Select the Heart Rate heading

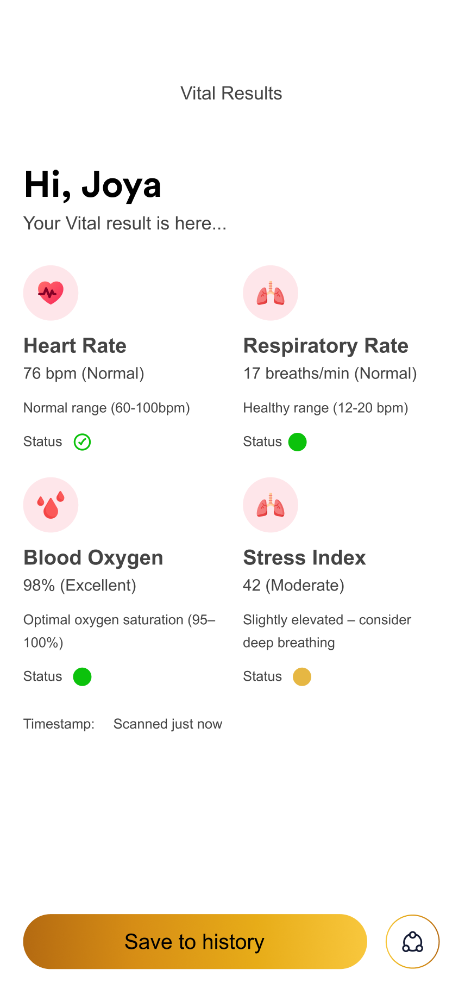[75, 346]
